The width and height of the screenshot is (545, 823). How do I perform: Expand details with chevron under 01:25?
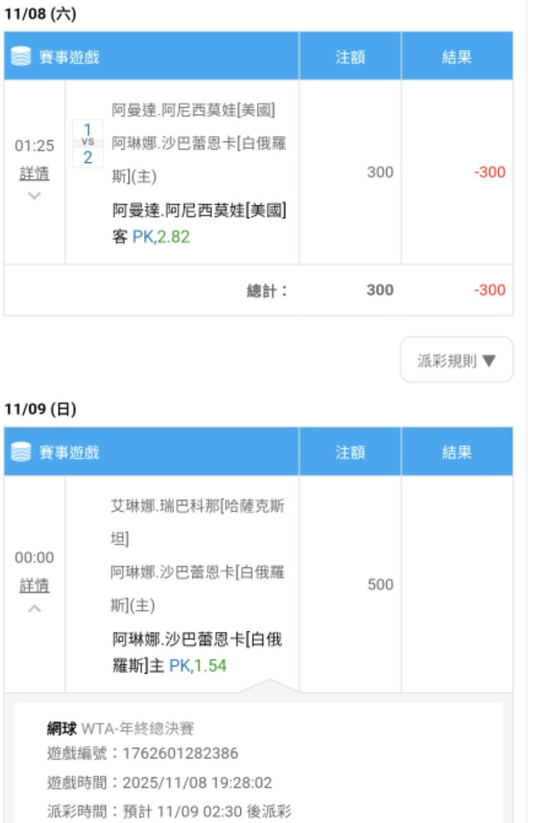click(34, 196)
